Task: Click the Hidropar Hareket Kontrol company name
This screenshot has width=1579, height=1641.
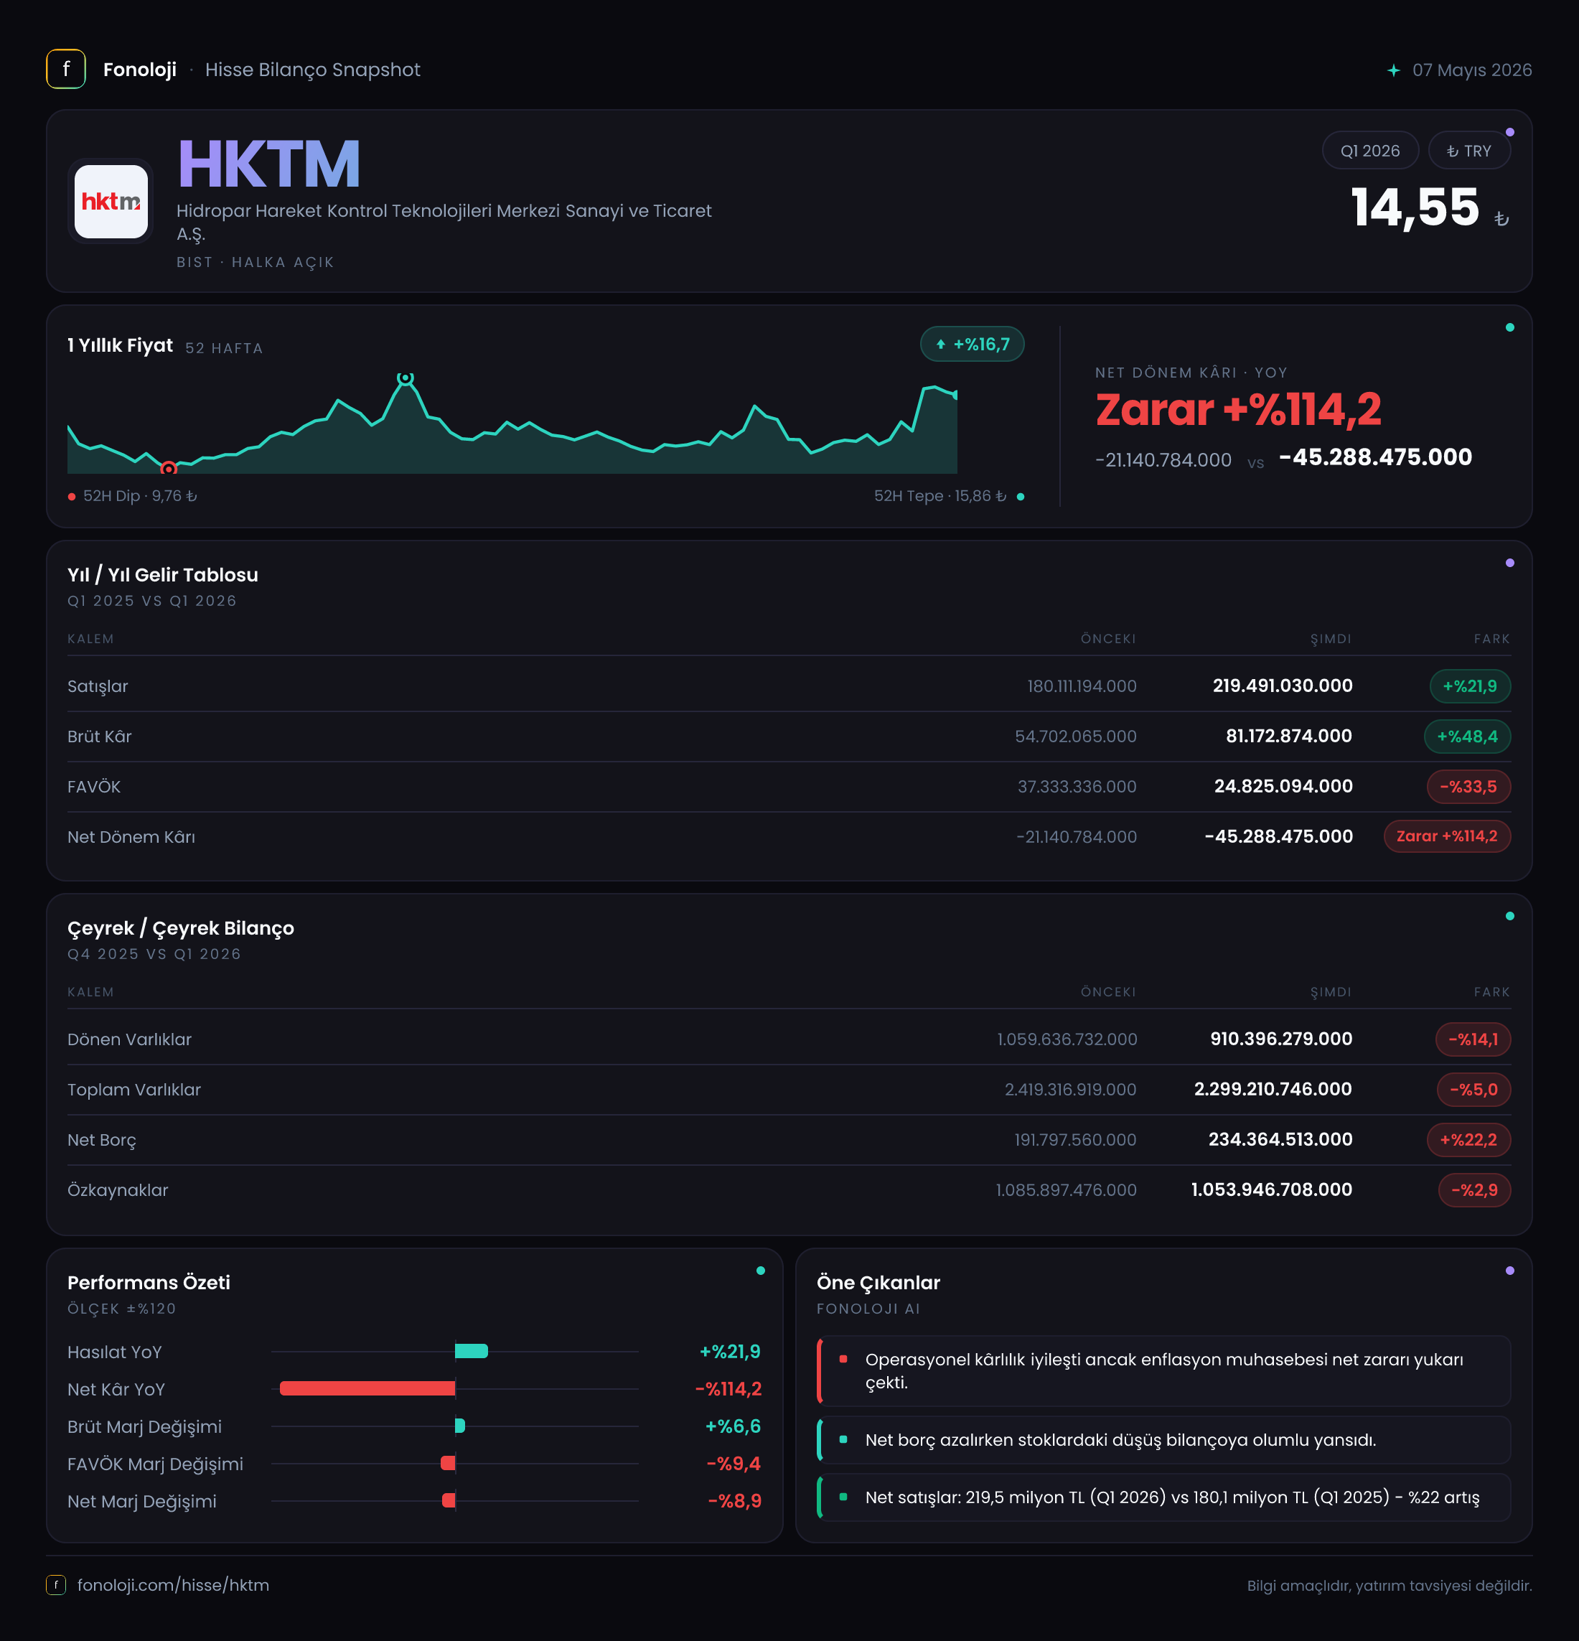Action: point(444,222)
